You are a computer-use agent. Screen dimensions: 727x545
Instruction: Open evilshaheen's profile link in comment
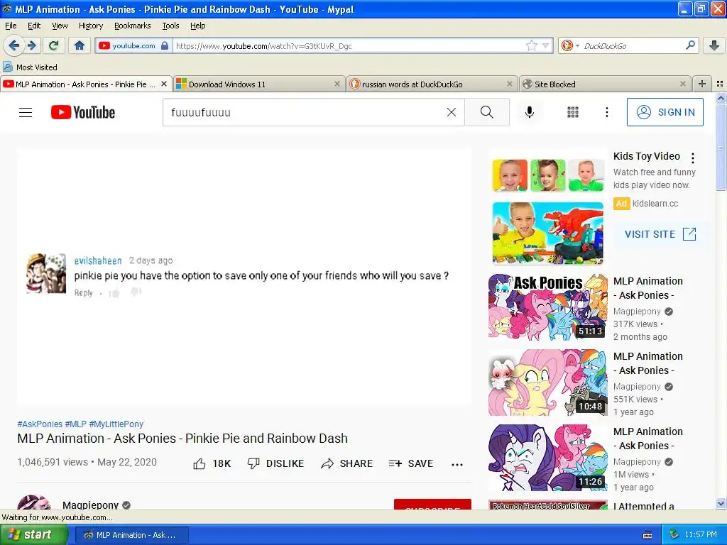tap(98, 260)
